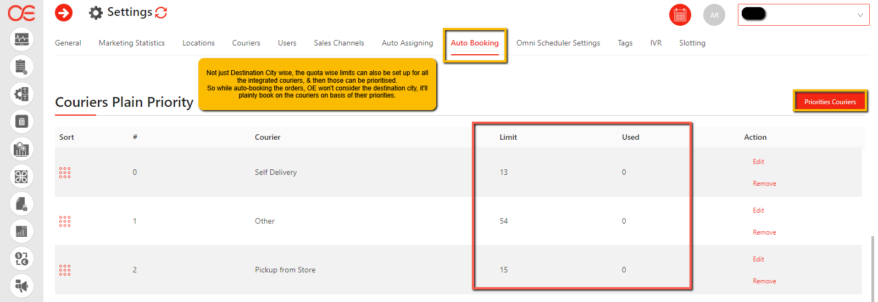Click the AR user avatar
Image resolution: width=878 pixels, height=302 pixels.
[714, 15]
